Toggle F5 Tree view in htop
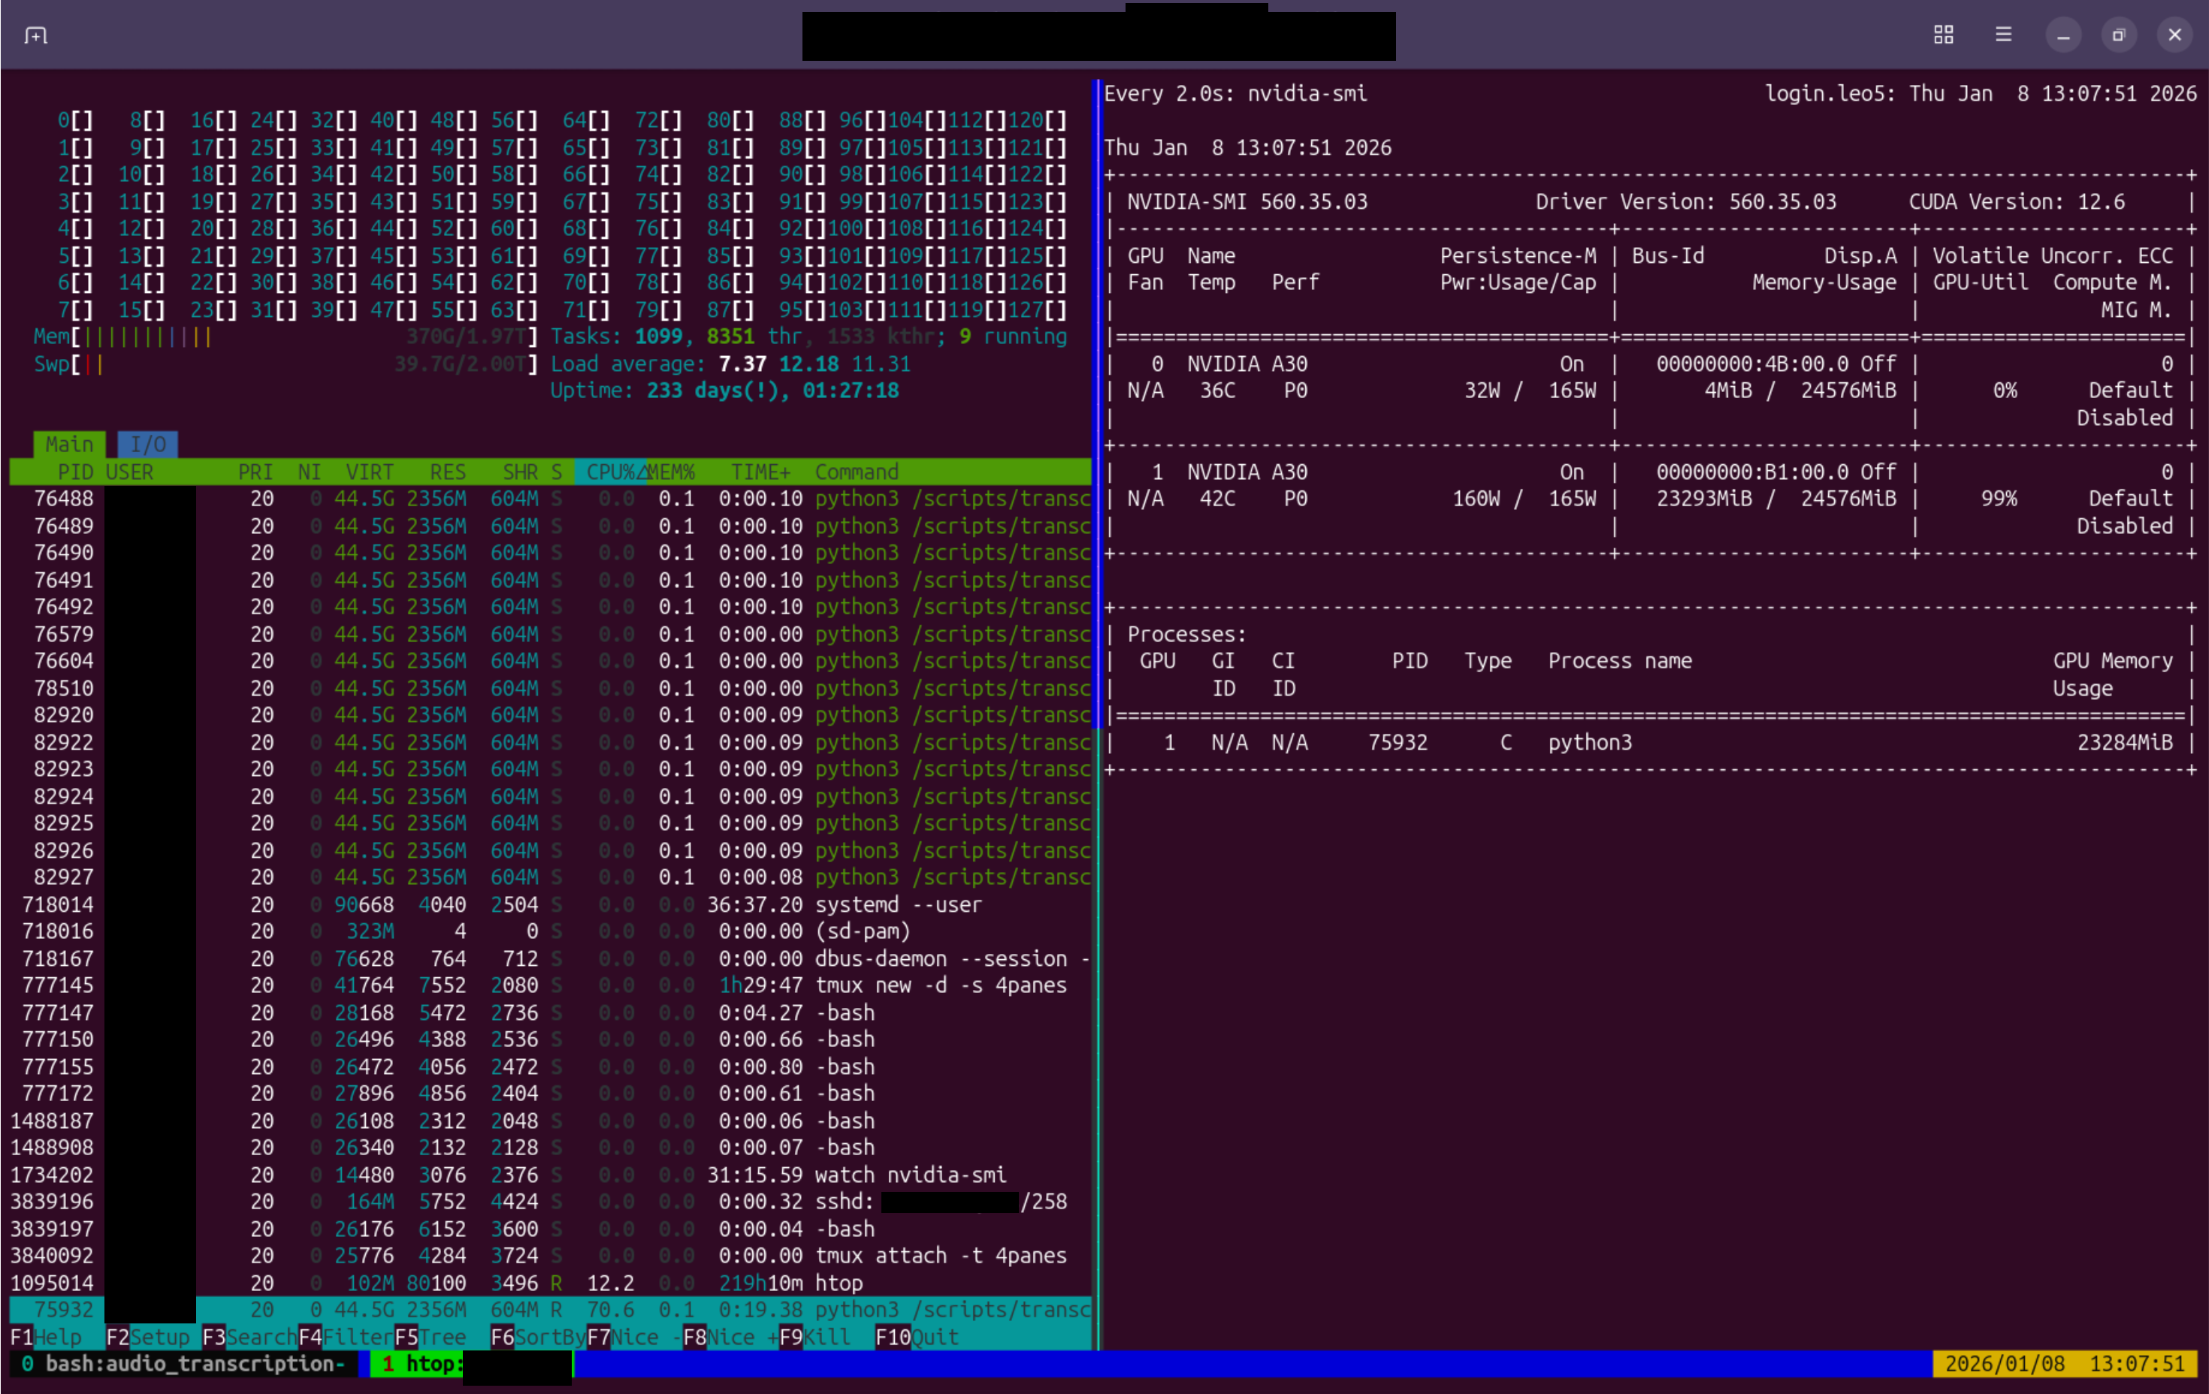The width and height of the screenshot is (2209, 1394). pos(431,1337)
